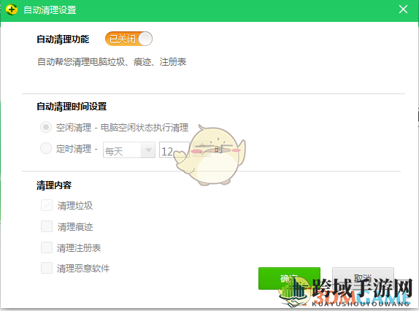
Task: Click the hour field showing 12
Action: (174, 150)
